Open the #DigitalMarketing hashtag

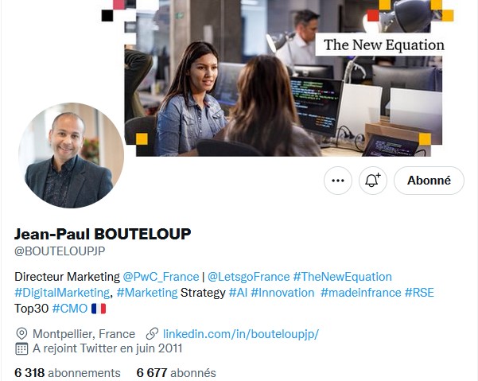pos(62,293)
